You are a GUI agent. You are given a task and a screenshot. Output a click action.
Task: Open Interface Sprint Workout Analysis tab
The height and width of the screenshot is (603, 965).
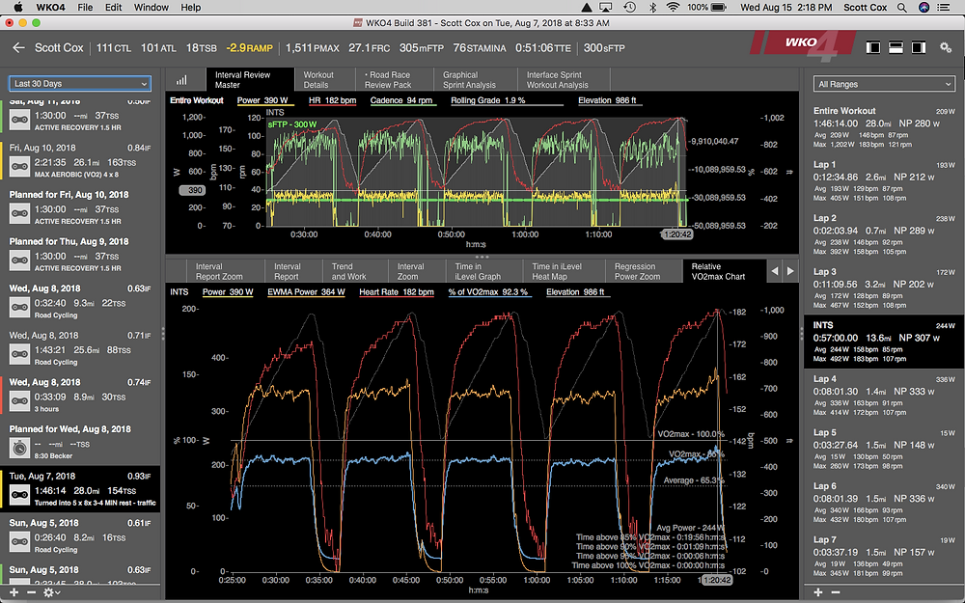564,80
